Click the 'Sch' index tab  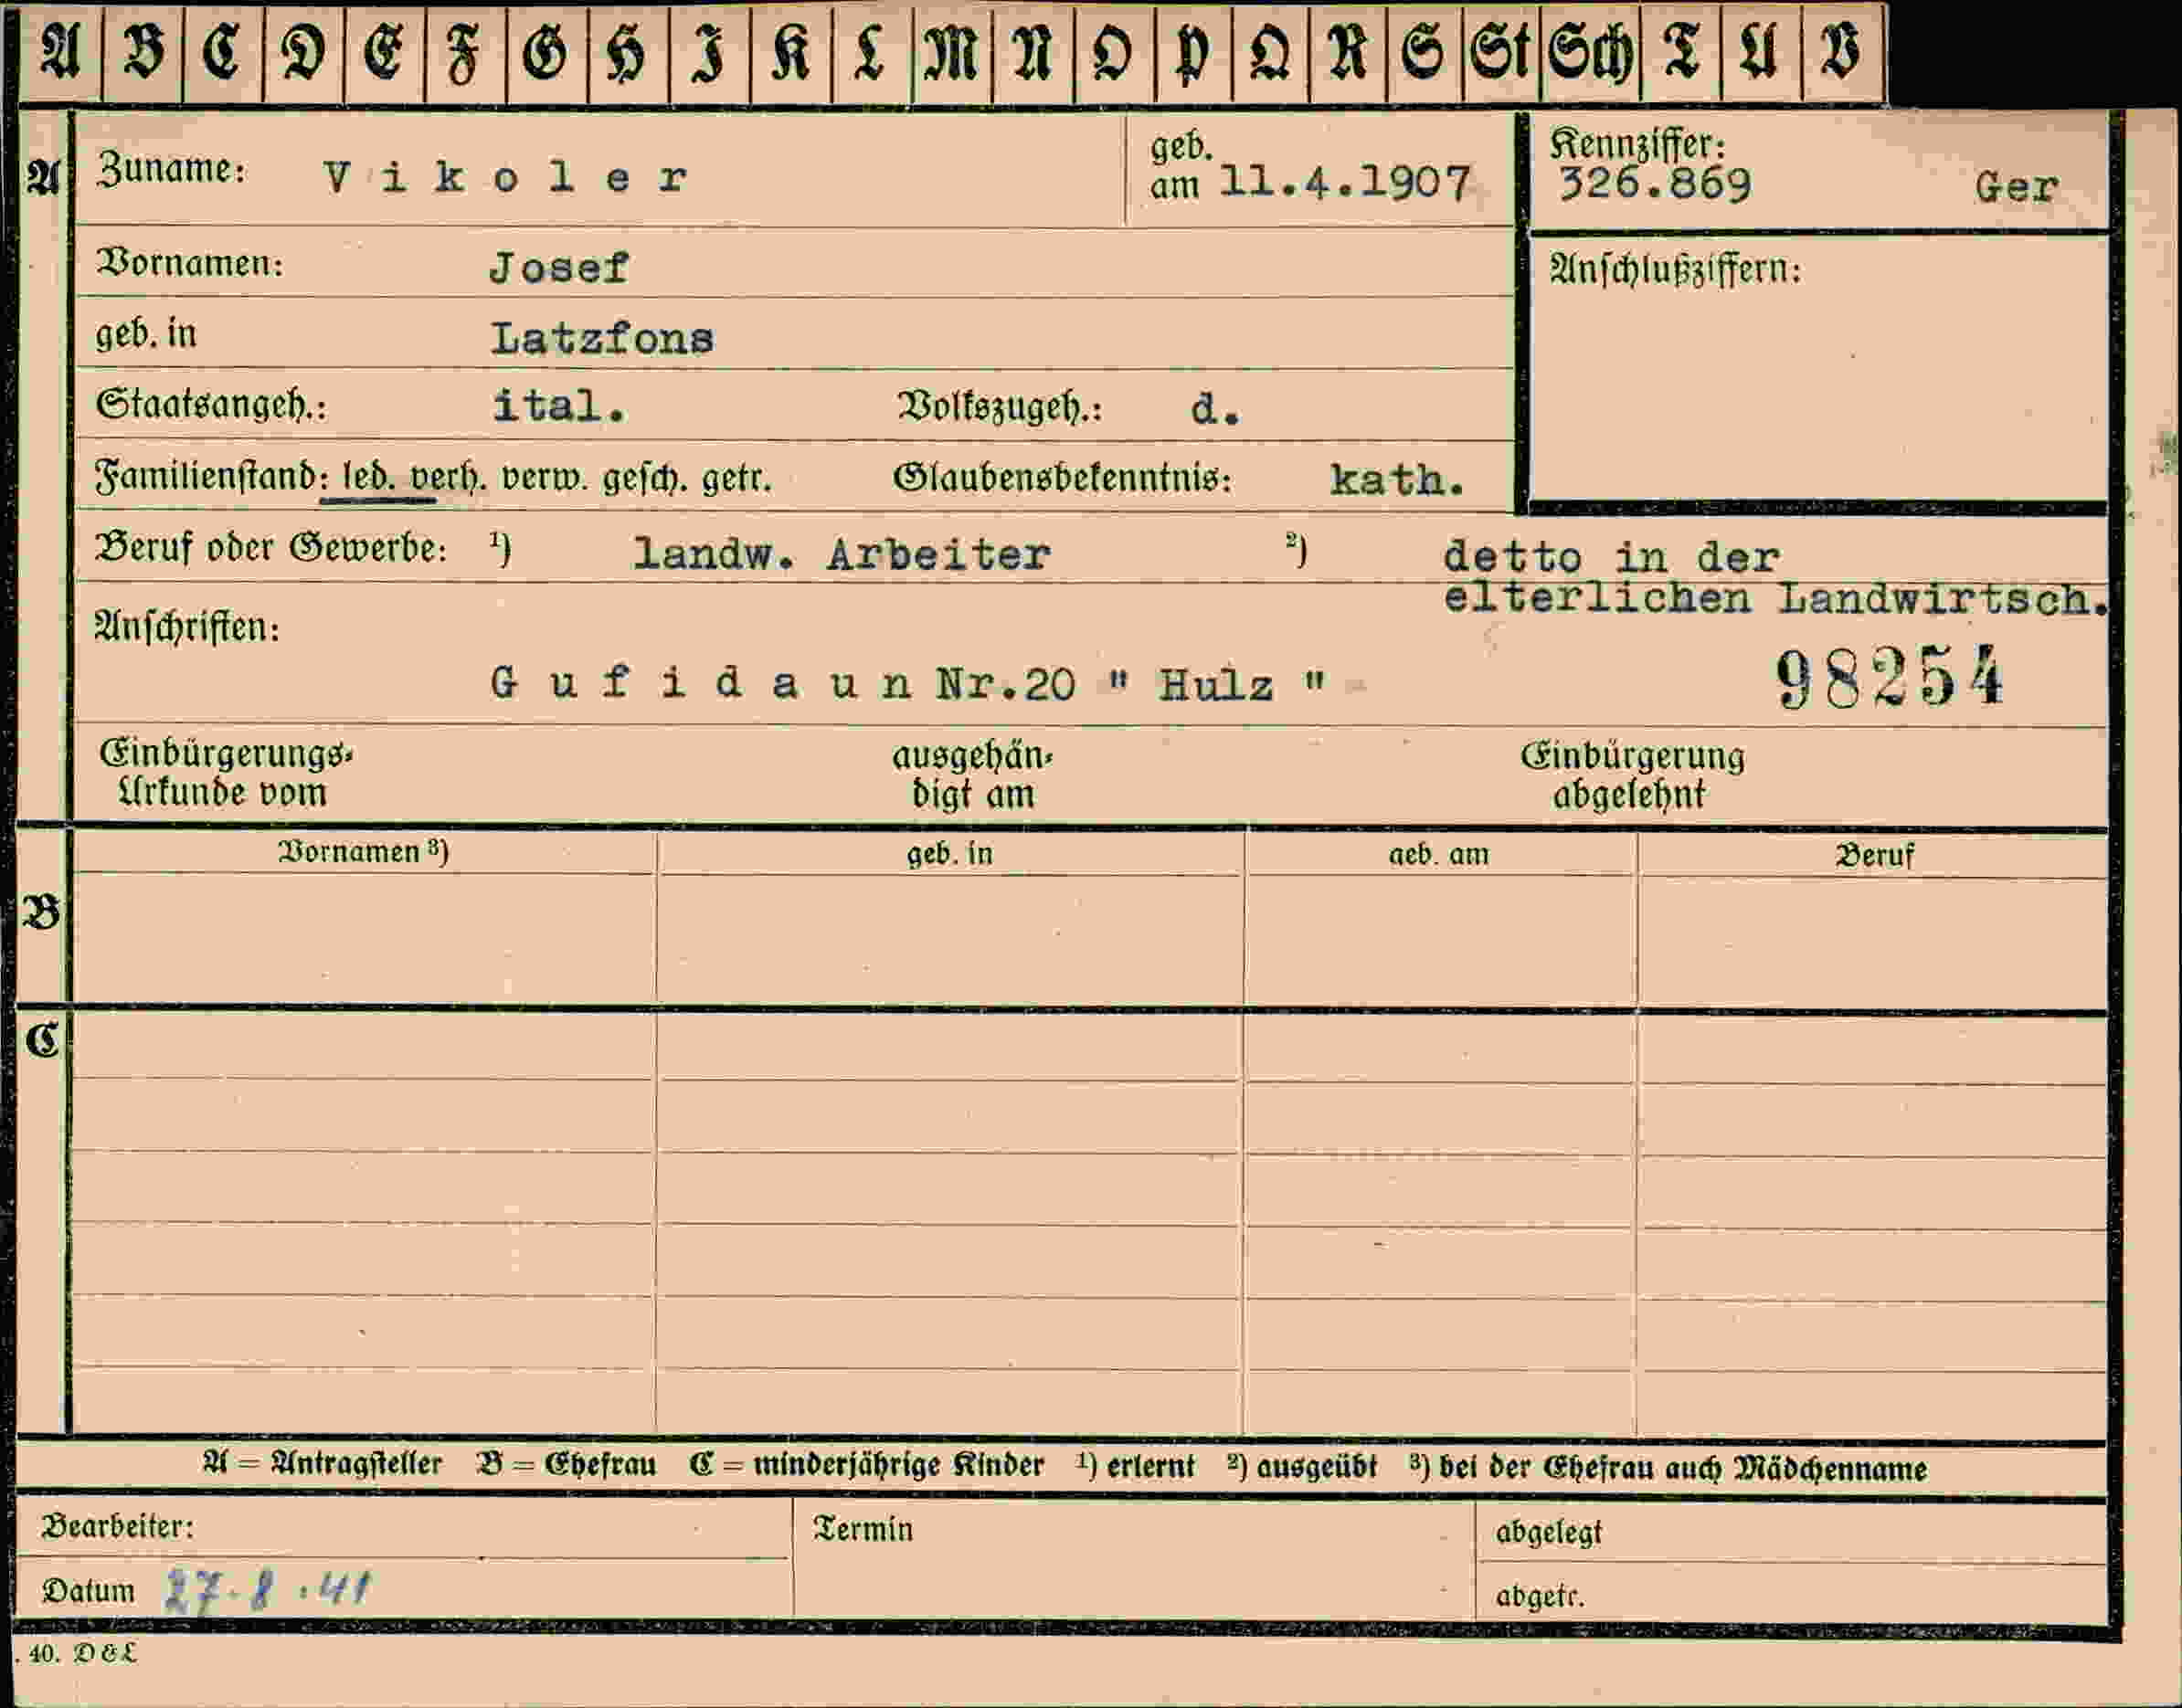(x=1591, y=53)
